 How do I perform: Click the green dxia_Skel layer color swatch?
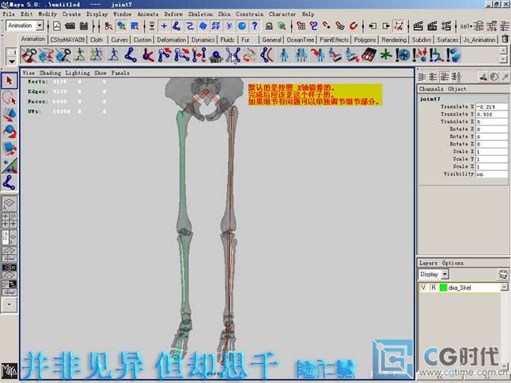443,287
